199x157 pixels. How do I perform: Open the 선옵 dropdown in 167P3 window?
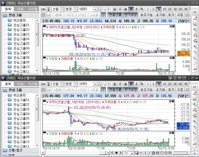pyautogui.click(x=62, y=84)
